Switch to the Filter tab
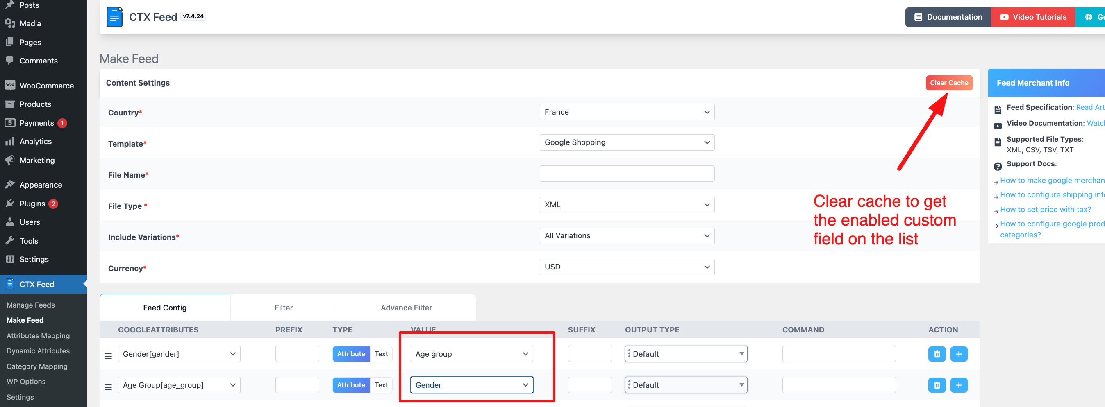This screenshot has height=407, width=1105. [x=284, y=308]
